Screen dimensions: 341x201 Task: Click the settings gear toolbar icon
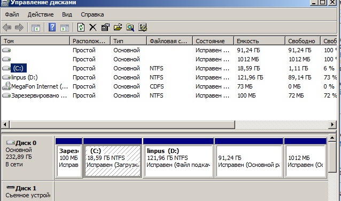coord(143,28)
